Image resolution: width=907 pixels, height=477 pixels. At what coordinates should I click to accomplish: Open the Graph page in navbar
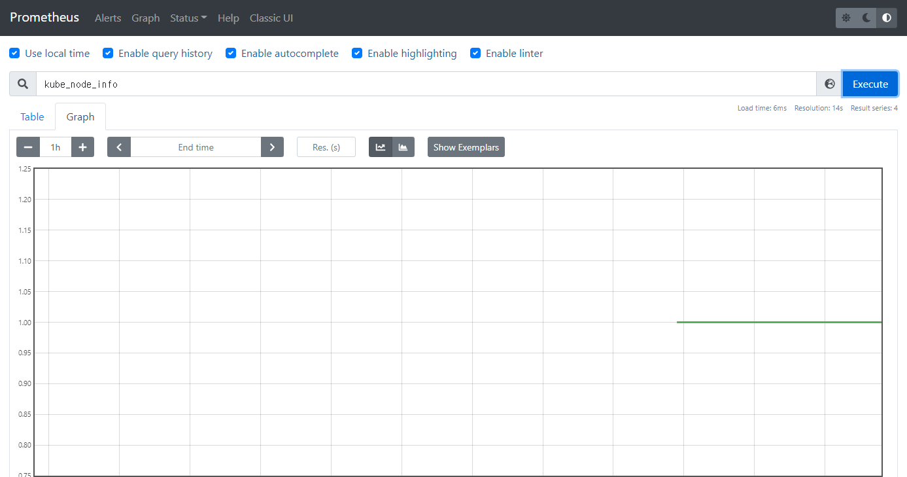(146, 18)
